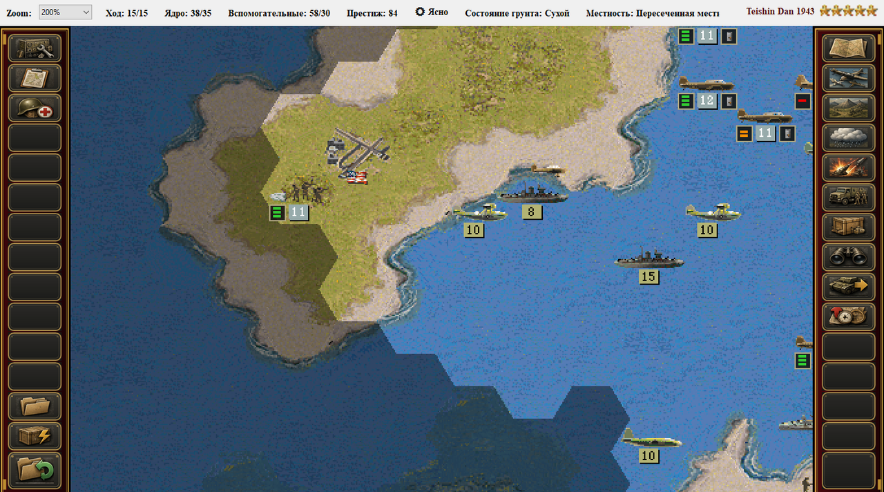Click the tank with yellow arrow button
Screen dimensions: 884x492
[848, 286]
